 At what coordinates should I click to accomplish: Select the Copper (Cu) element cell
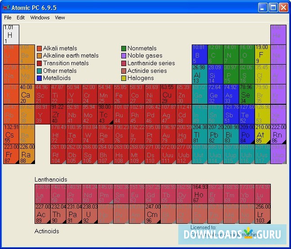(x=168, y=94)
